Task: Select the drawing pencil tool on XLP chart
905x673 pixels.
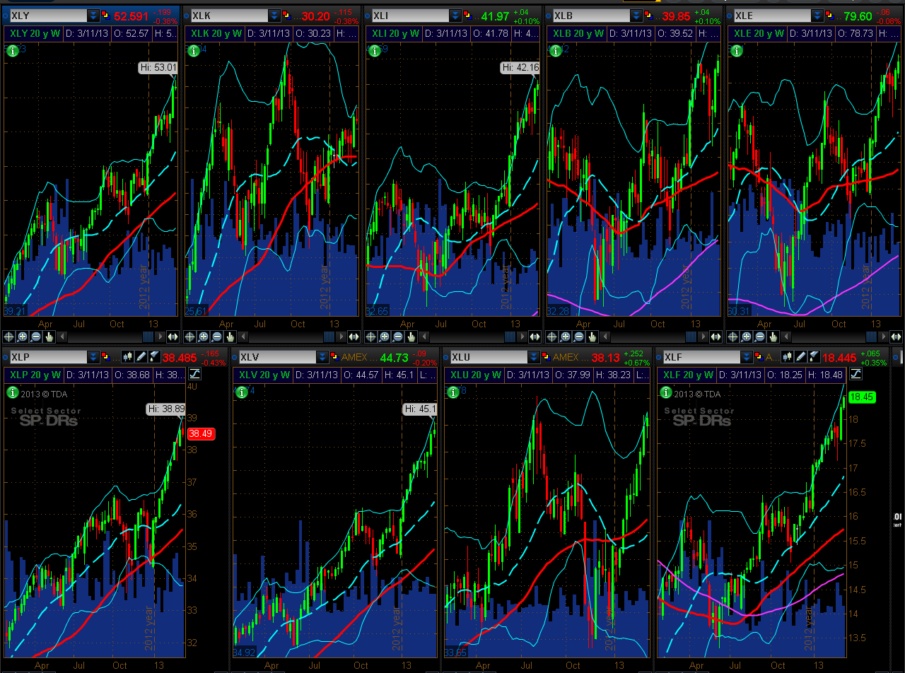Action: point(141,356)
